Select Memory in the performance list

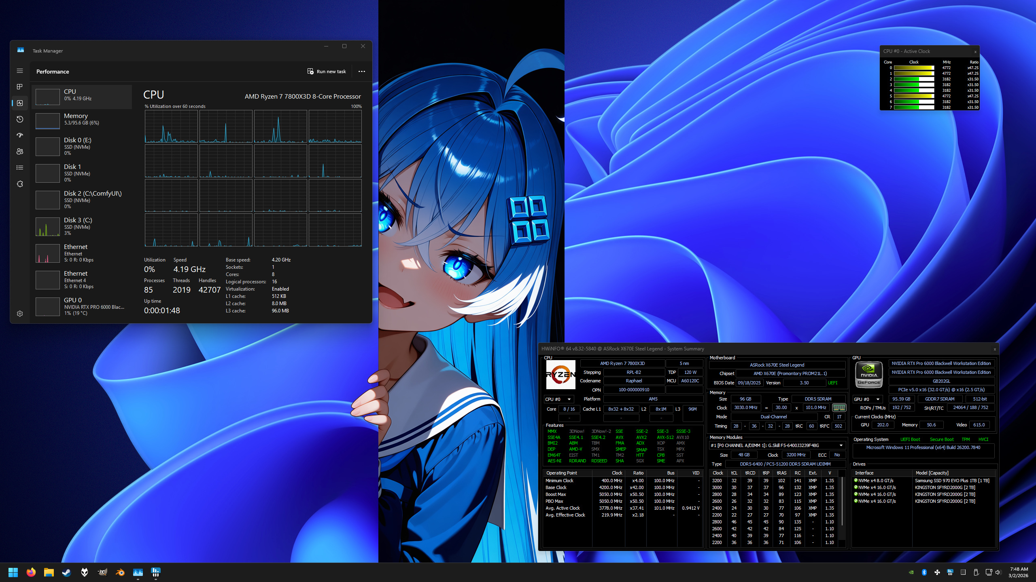(81, 119)
